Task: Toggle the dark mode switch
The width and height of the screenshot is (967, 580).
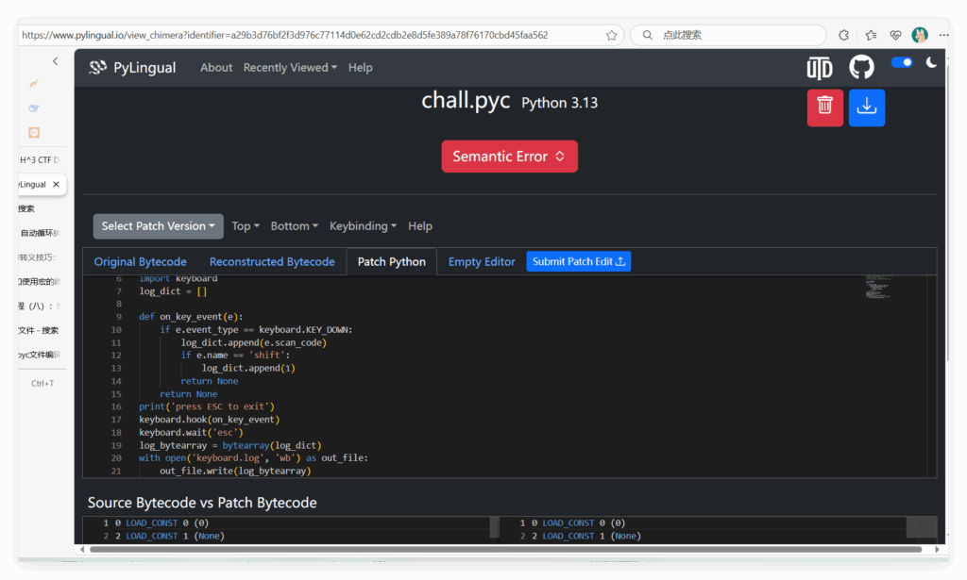Action: coord(902,63)
